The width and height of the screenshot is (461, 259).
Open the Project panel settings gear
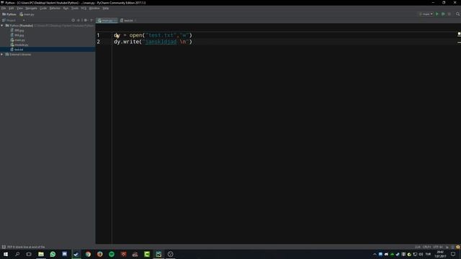point(86,20)
